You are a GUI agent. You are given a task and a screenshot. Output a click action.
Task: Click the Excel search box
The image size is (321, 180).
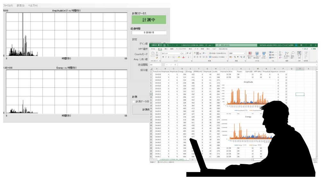point(236,45)
